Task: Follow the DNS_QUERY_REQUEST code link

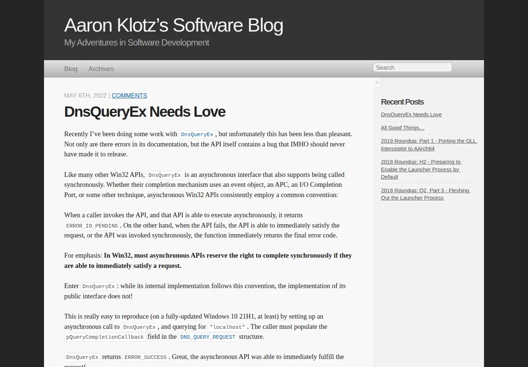Action: tap(208, 337)
